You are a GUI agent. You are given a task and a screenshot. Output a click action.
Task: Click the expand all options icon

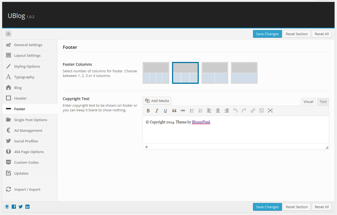[x=8, y=34]
